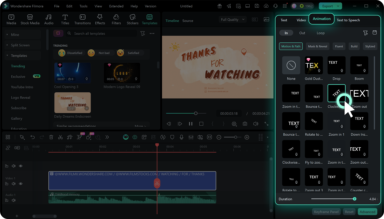
Task: Hide Video 1 track with eye icon
Action: pyautogui.click(x=21, y=184)
